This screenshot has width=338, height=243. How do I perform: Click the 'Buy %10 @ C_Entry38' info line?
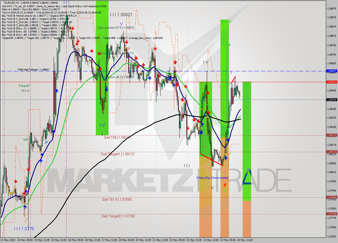[35, 19]
